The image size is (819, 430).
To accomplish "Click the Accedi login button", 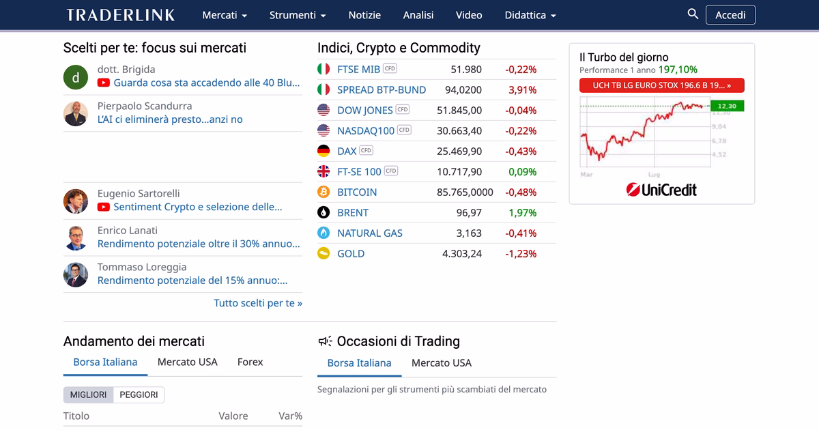I will 730,15.
